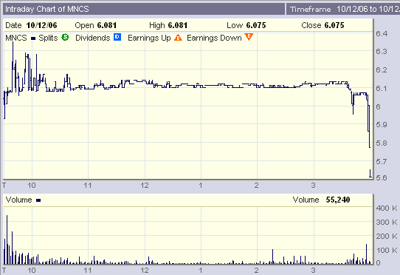Viewport: 400px width, 275px height.
Task: Click the blue Dividends legend icon
Action: (117, 37)
